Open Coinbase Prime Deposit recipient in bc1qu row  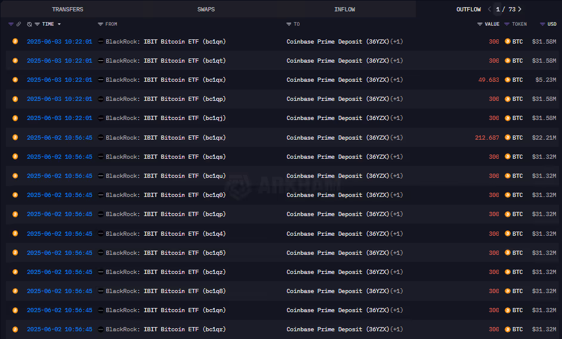coord(338,176)
